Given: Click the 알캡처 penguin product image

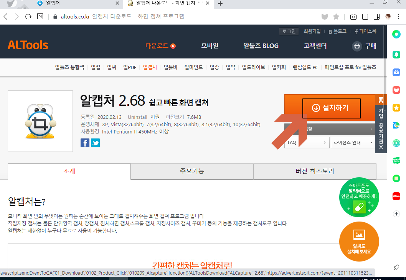Looking at the screenshot, I should click(40, 121).
